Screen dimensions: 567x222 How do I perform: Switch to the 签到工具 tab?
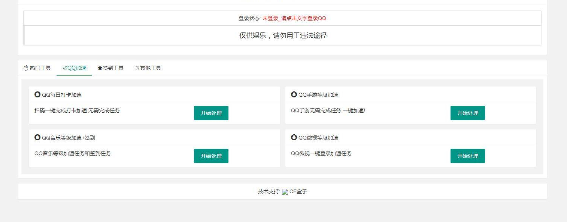pos(110,68)
